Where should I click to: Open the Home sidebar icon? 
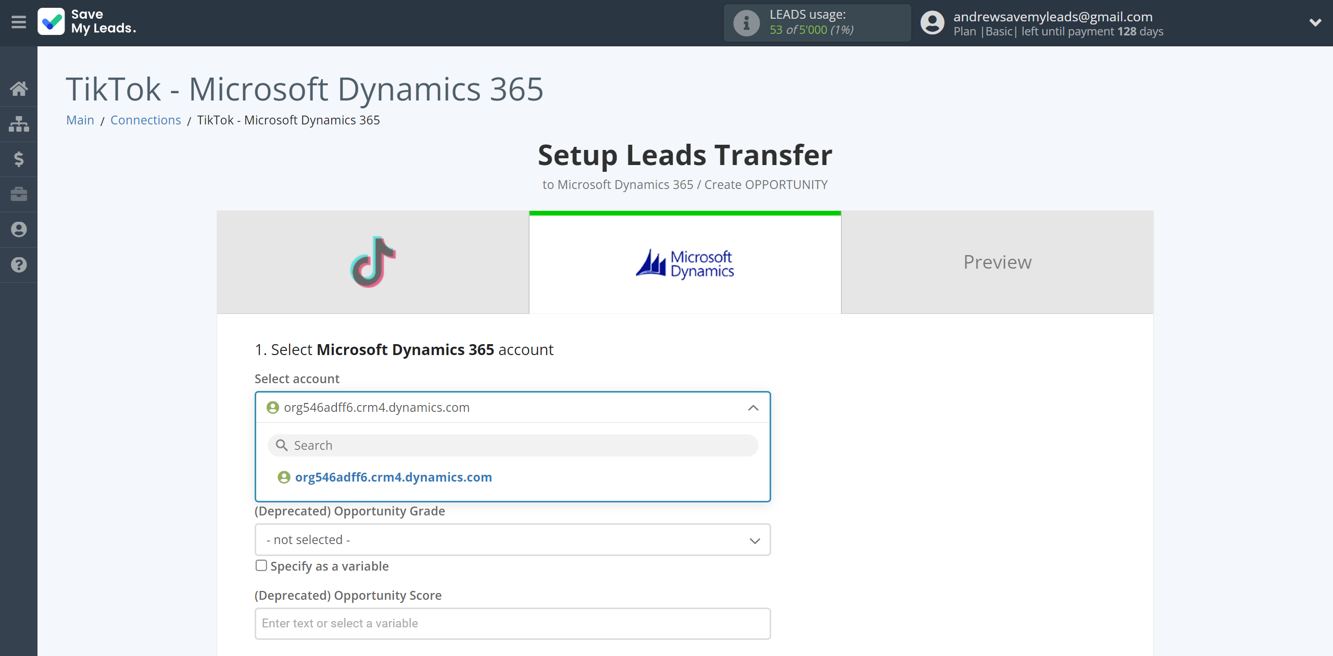coord(19,89)
